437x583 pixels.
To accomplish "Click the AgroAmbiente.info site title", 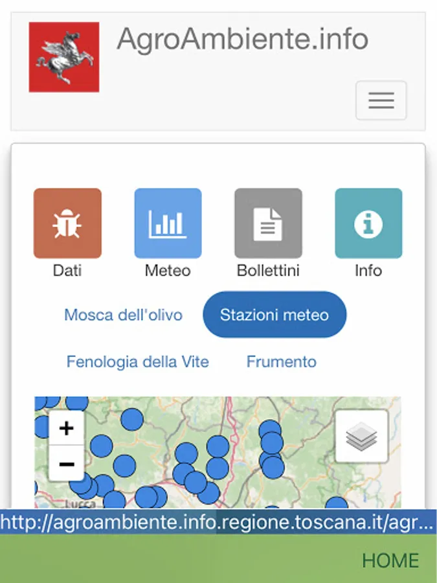I will pos(243,38).
